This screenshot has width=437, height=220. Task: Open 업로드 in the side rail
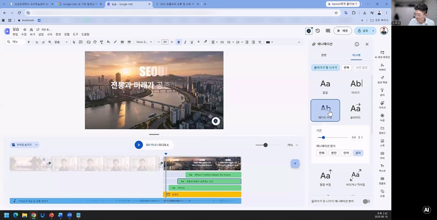[382, 131]
